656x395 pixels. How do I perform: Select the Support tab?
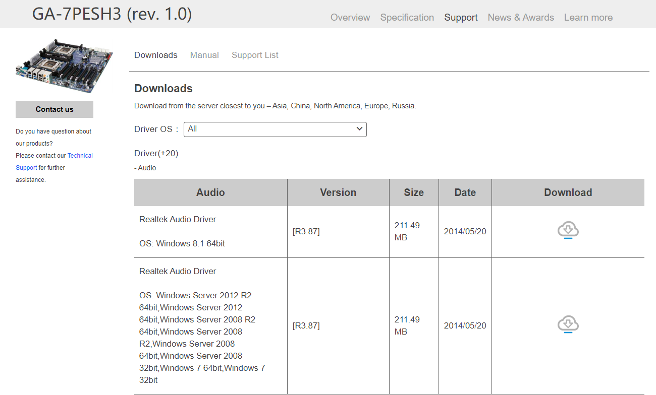pyautogui.click(x=461, y=17)
